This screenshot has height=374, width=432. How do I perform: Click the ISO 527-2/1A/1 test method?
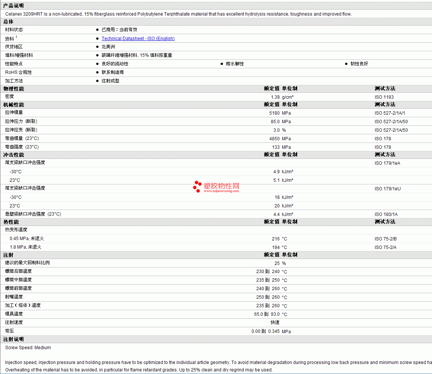(390, 113)
